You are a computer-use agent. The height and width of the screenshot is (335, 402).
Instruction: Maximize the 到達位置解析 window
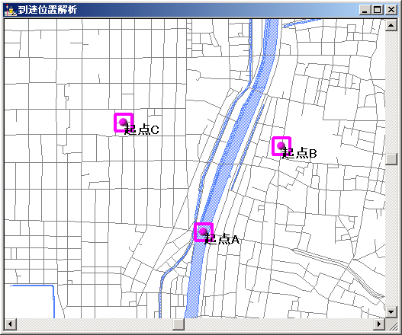[x=377, y=10]
